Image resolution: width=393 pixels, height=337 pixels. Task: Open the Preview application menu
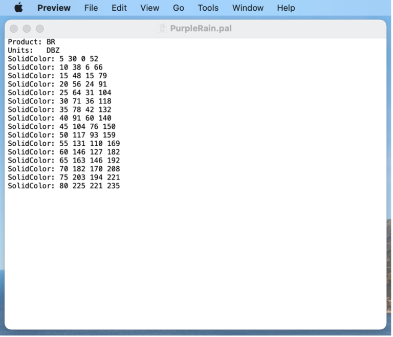[54, 8]
